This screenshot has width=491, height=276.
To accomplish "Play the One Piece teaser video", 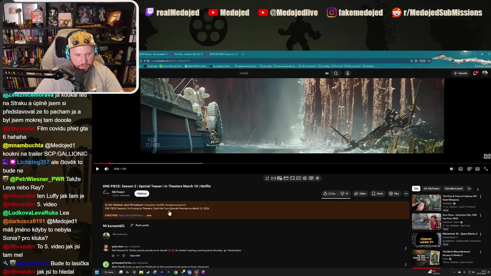I will tap(97, 169).
